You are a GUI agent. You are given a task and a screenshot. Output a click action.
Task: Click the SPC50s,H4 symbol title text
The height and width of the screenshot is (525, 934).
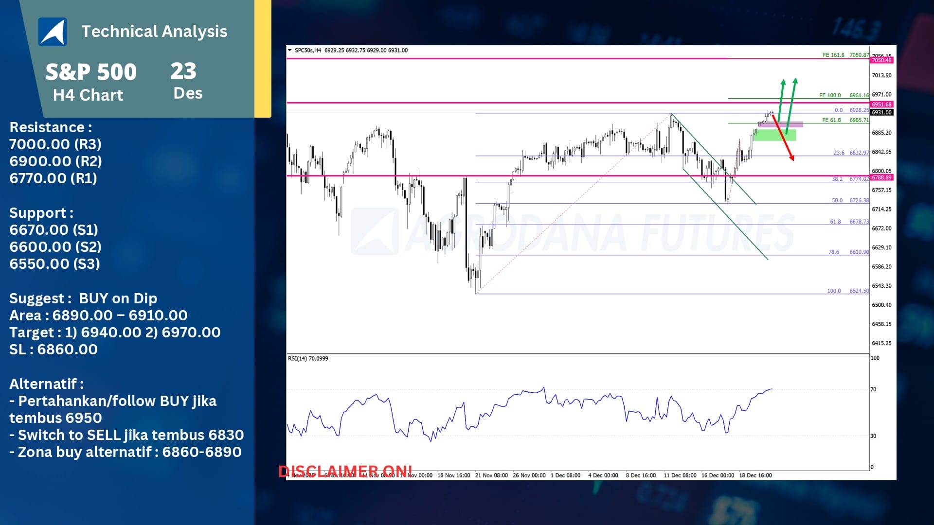308,50
